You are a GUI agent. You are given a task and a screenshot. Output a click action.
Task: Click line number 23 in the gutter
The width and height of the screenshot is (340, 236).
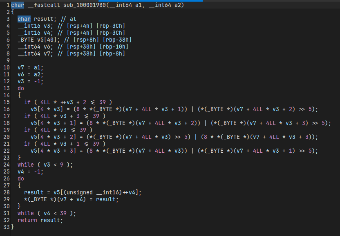(x=7, y=158)
